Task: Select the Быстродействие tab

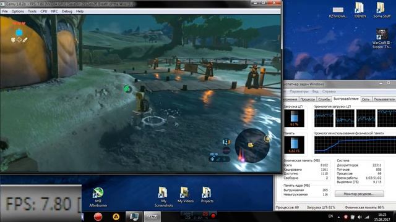Action: [x=346, y=99]
